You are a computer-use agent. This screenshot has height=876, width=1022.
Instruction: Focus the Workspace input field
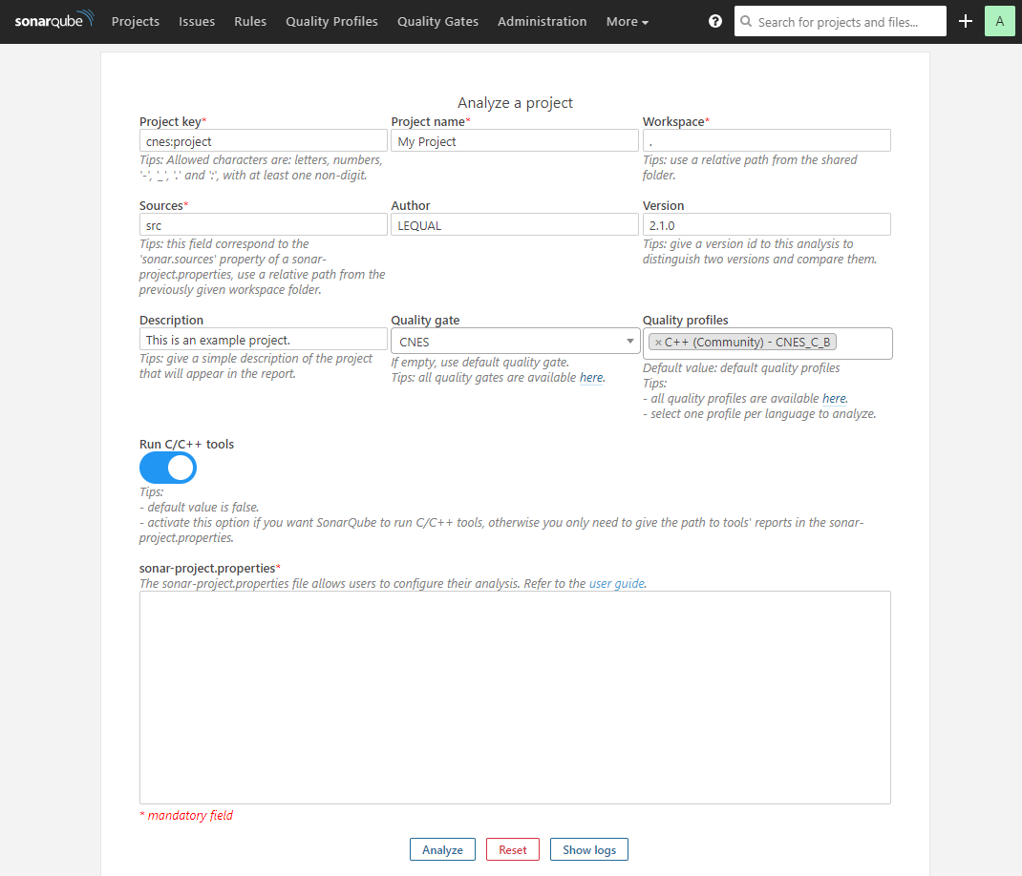pyautogui.click(x=766, y=140)
